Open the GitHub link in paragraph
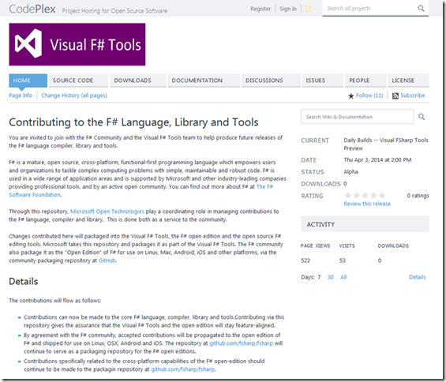The height and width of the screenshot is (382, 446). coord(107,260)
